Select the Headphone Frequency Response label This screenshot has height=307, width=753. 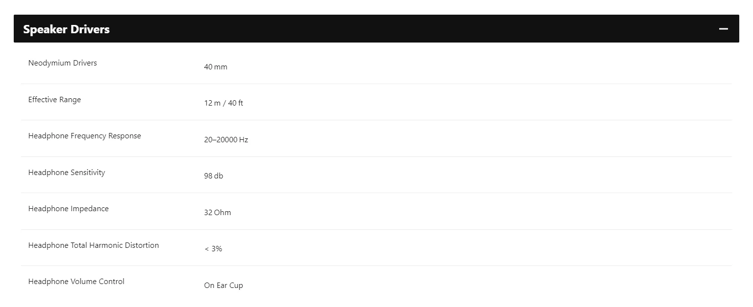(x=85, y=136)
